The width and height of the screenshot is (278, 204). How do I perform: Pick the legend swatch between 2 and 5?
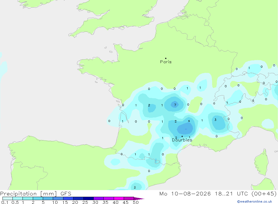[38, 198]
